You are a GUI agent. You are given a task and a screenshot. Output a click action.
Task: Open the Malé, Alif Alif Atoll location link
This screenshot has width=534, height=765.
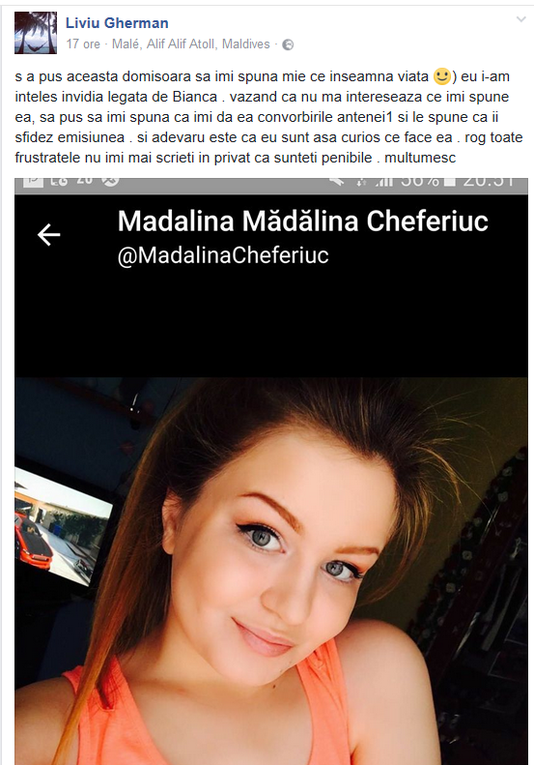pos(190,44)
